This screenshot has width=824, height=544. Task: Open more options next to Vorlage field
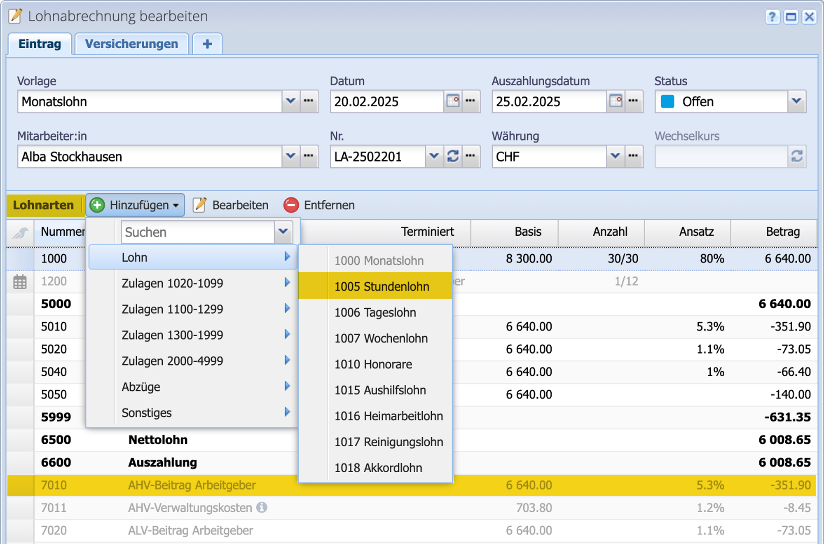[309, 101]
